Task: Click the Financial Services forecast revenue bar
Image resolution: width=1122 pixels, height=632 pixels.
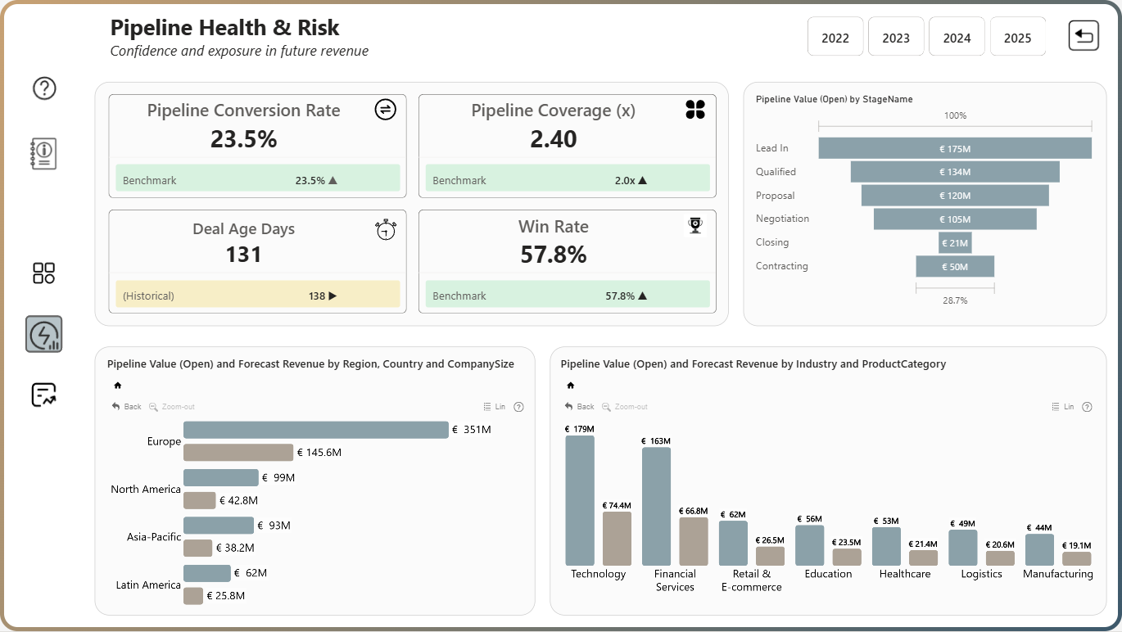Action: coord(694,541)
